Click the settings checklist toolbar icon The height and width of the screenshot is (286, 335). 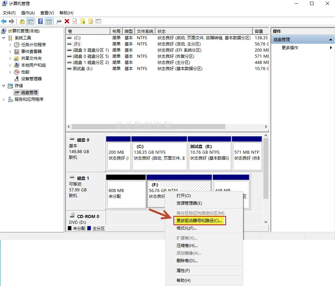(99, 22)
